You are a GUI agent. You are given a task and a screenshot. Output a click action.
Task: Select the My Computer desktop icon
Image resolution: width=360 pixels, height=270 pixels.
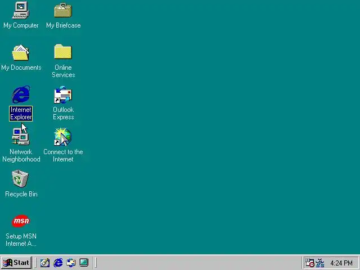click(x=21, y=10)
